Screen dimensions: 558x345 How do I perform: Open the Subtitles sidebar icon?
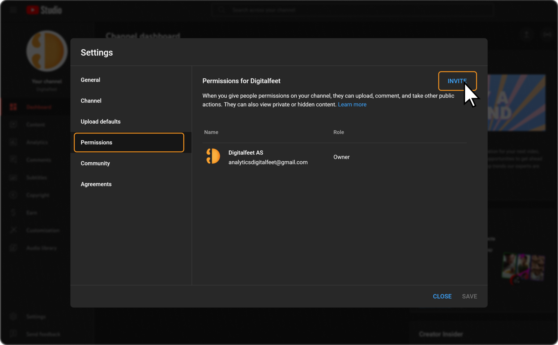point(13,177)
